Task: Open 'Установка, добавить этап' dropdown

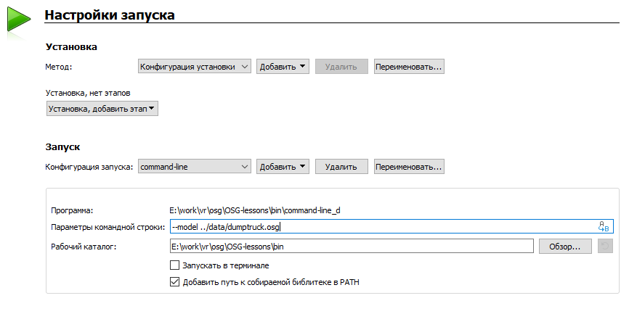Action: point(102,109)
